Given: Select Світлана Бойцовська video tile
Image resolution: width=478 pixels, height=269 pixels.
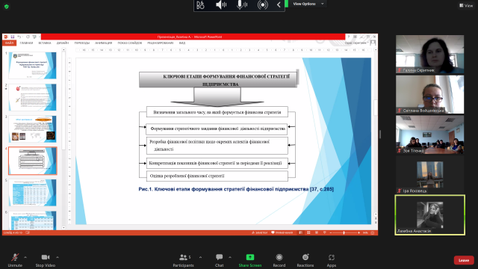Looking at the screenshot, I should pos(430,94).
